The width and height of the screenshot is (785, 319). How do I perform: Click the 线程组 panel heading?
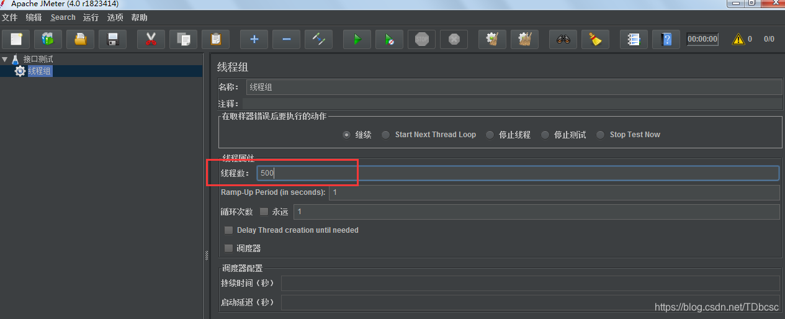(233, 67)
